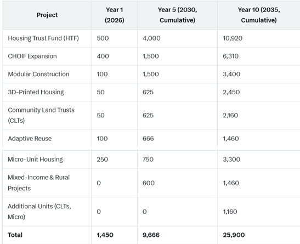Click the Project column header
Image resolution: width=300 pixels, height=244 pixels.
47,15
